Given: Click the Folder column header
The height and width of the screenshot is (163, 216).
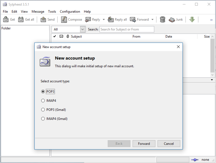Looking at the screenshot, I should [25, 28].
